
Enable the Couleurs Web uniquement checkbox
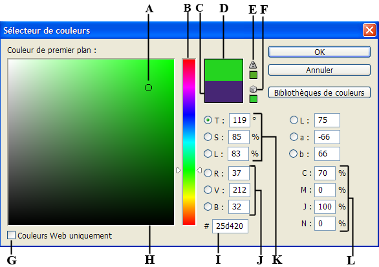[11, 235]
